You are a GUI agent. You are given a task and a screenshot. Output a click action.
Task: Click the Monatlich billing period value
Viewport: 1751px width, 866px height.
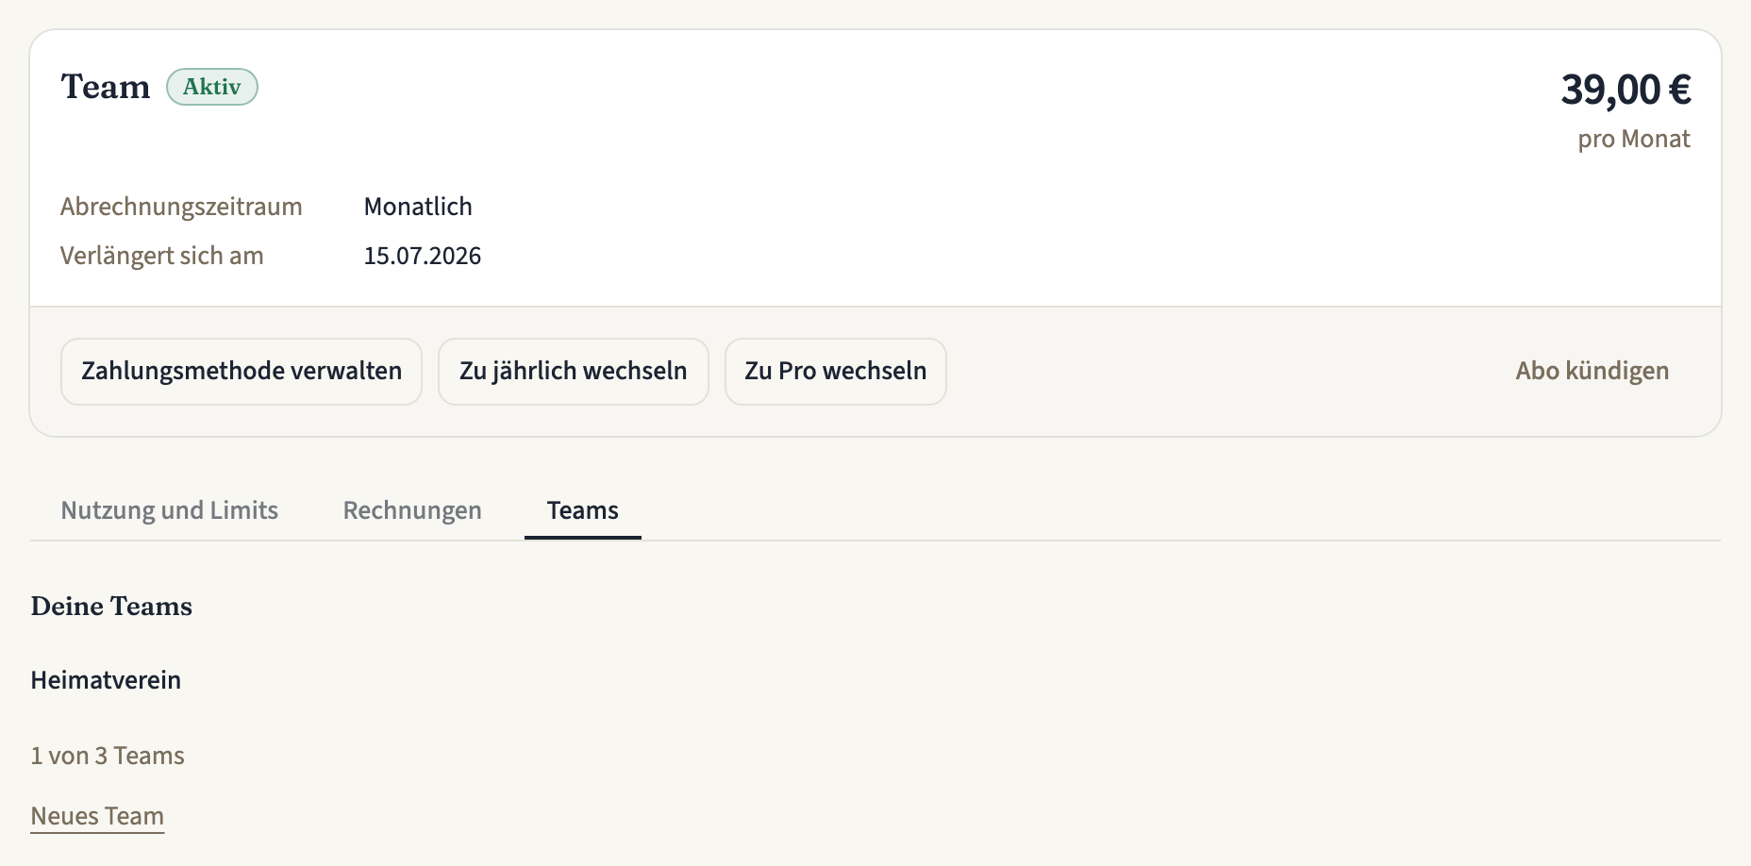click(418, 207)
